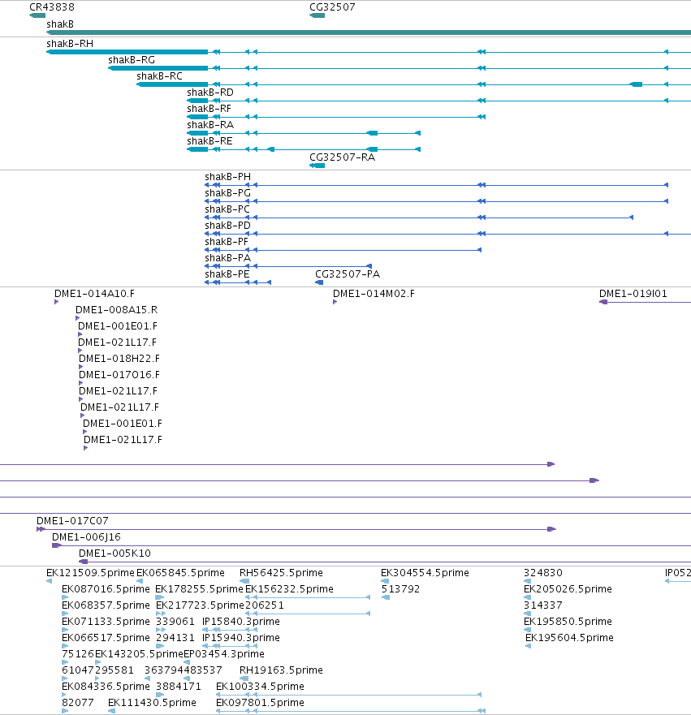Select the RH56425.5prime EST glyph

pos(244,581)
